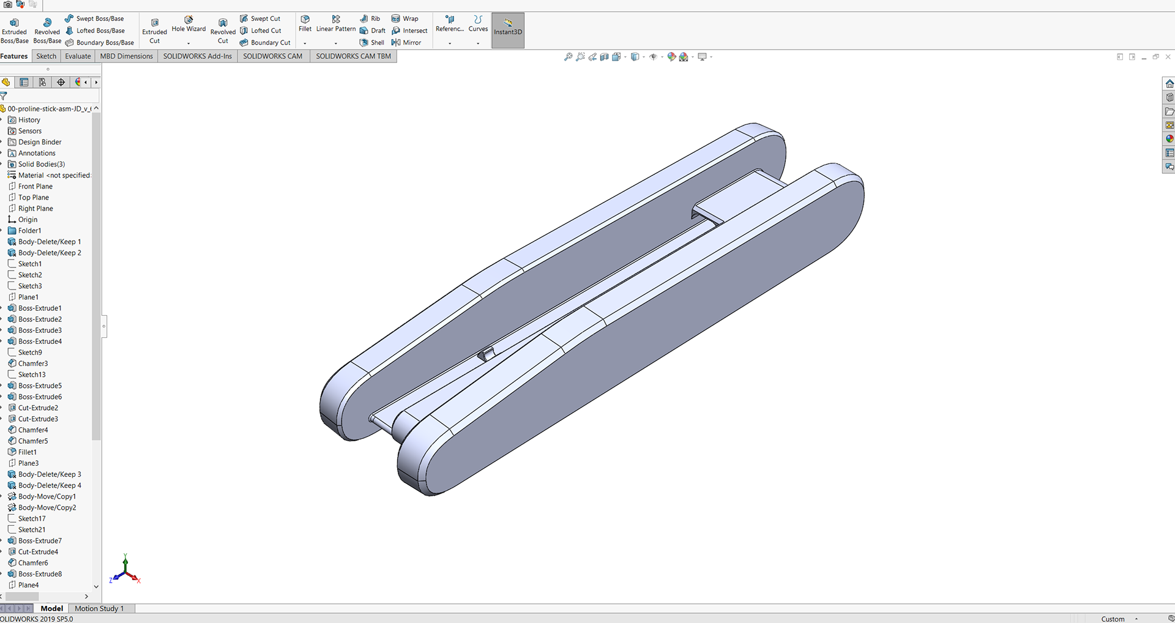Open the Curves dropdown arrow
The image size is (1175, 623).
click(x=478, y=43)
